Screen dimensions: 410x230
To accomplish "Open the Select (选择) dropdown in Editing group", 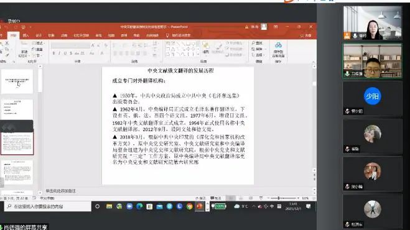I will (x=258, y=55).
